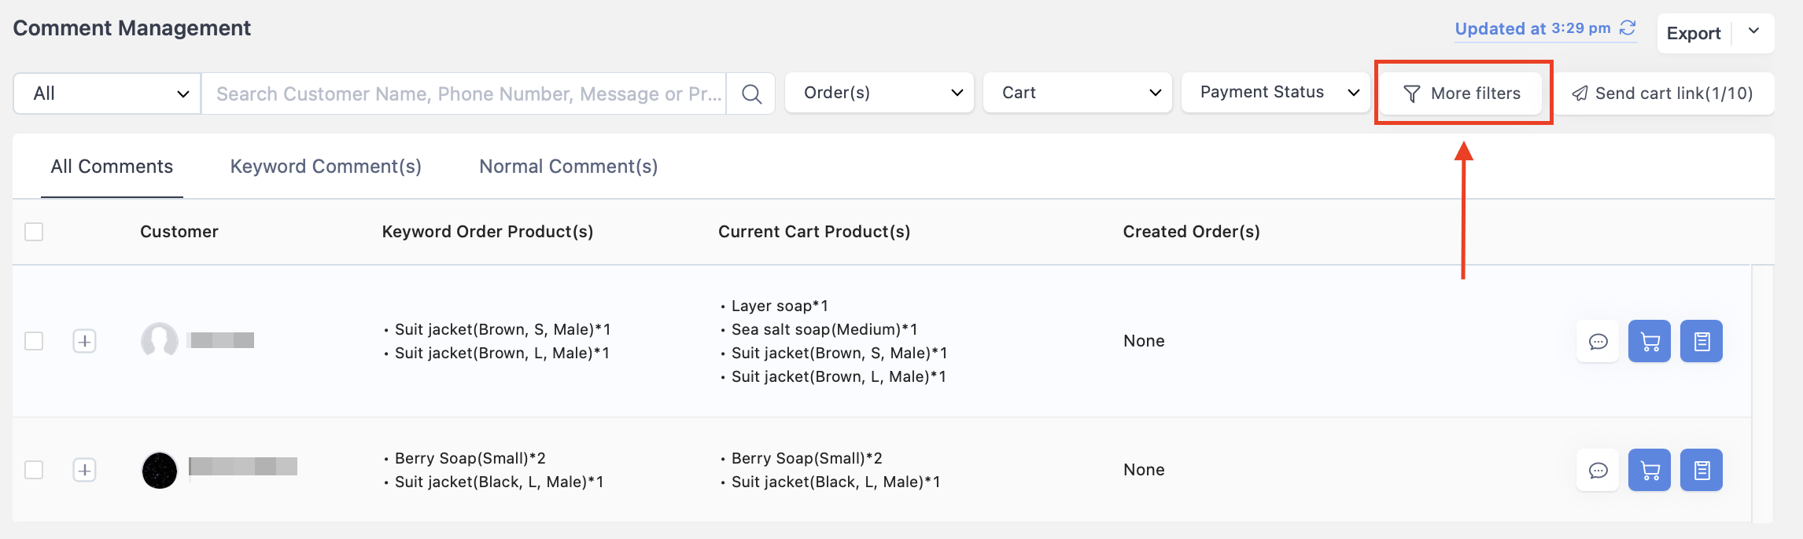The image size is (1803, 539).
Task: Click Keyword Order Product(s) column header
Action: pos(488,232)
